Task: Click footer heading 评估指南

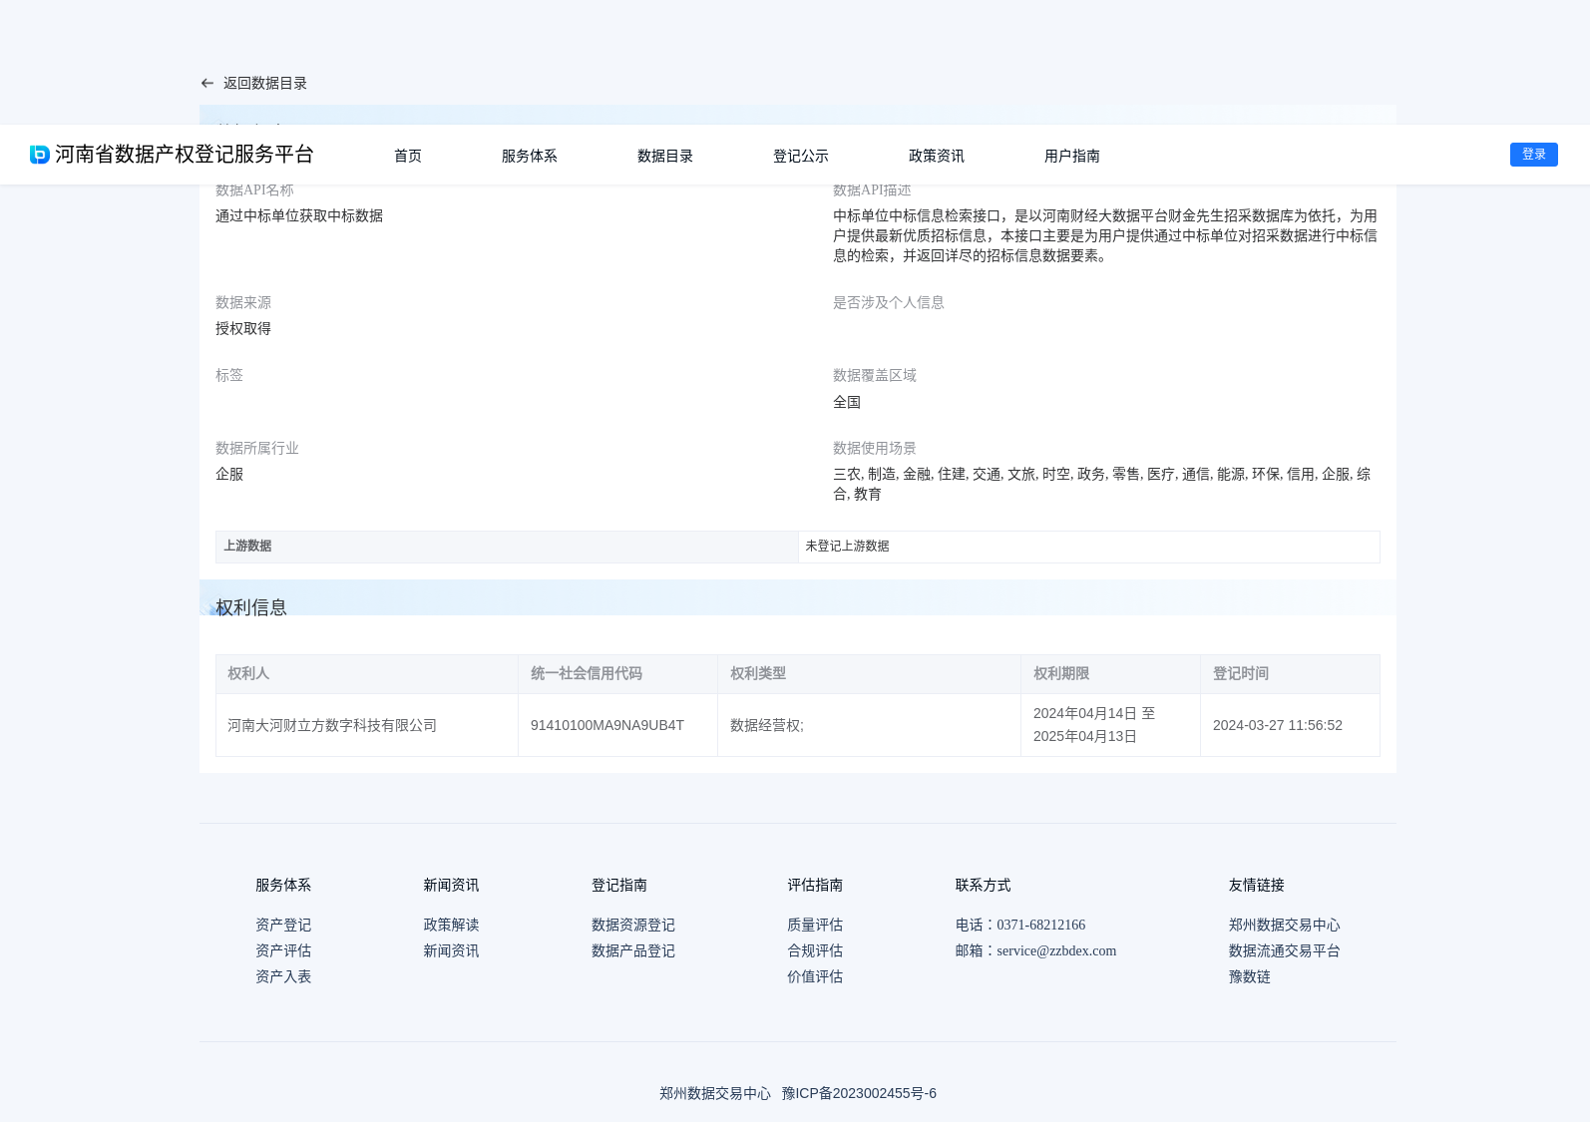Action: coord(815,886)
